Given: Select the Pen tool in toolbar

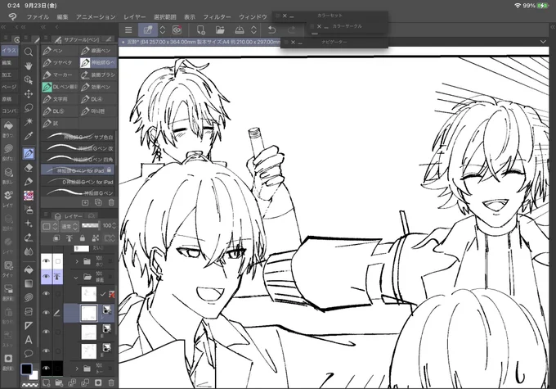Looking at the screenshot, I should 29,153.
